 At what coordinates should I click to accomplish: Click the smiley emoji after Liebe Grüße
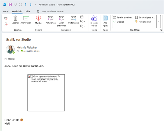click(x=22, y=120)
